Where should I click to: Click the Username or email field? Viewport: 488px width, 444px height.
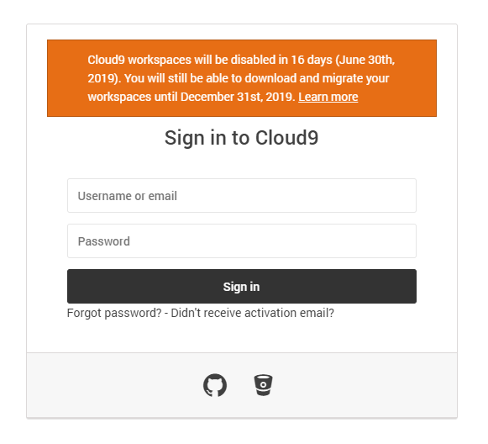pyautogui.click(x=242, y=196)
